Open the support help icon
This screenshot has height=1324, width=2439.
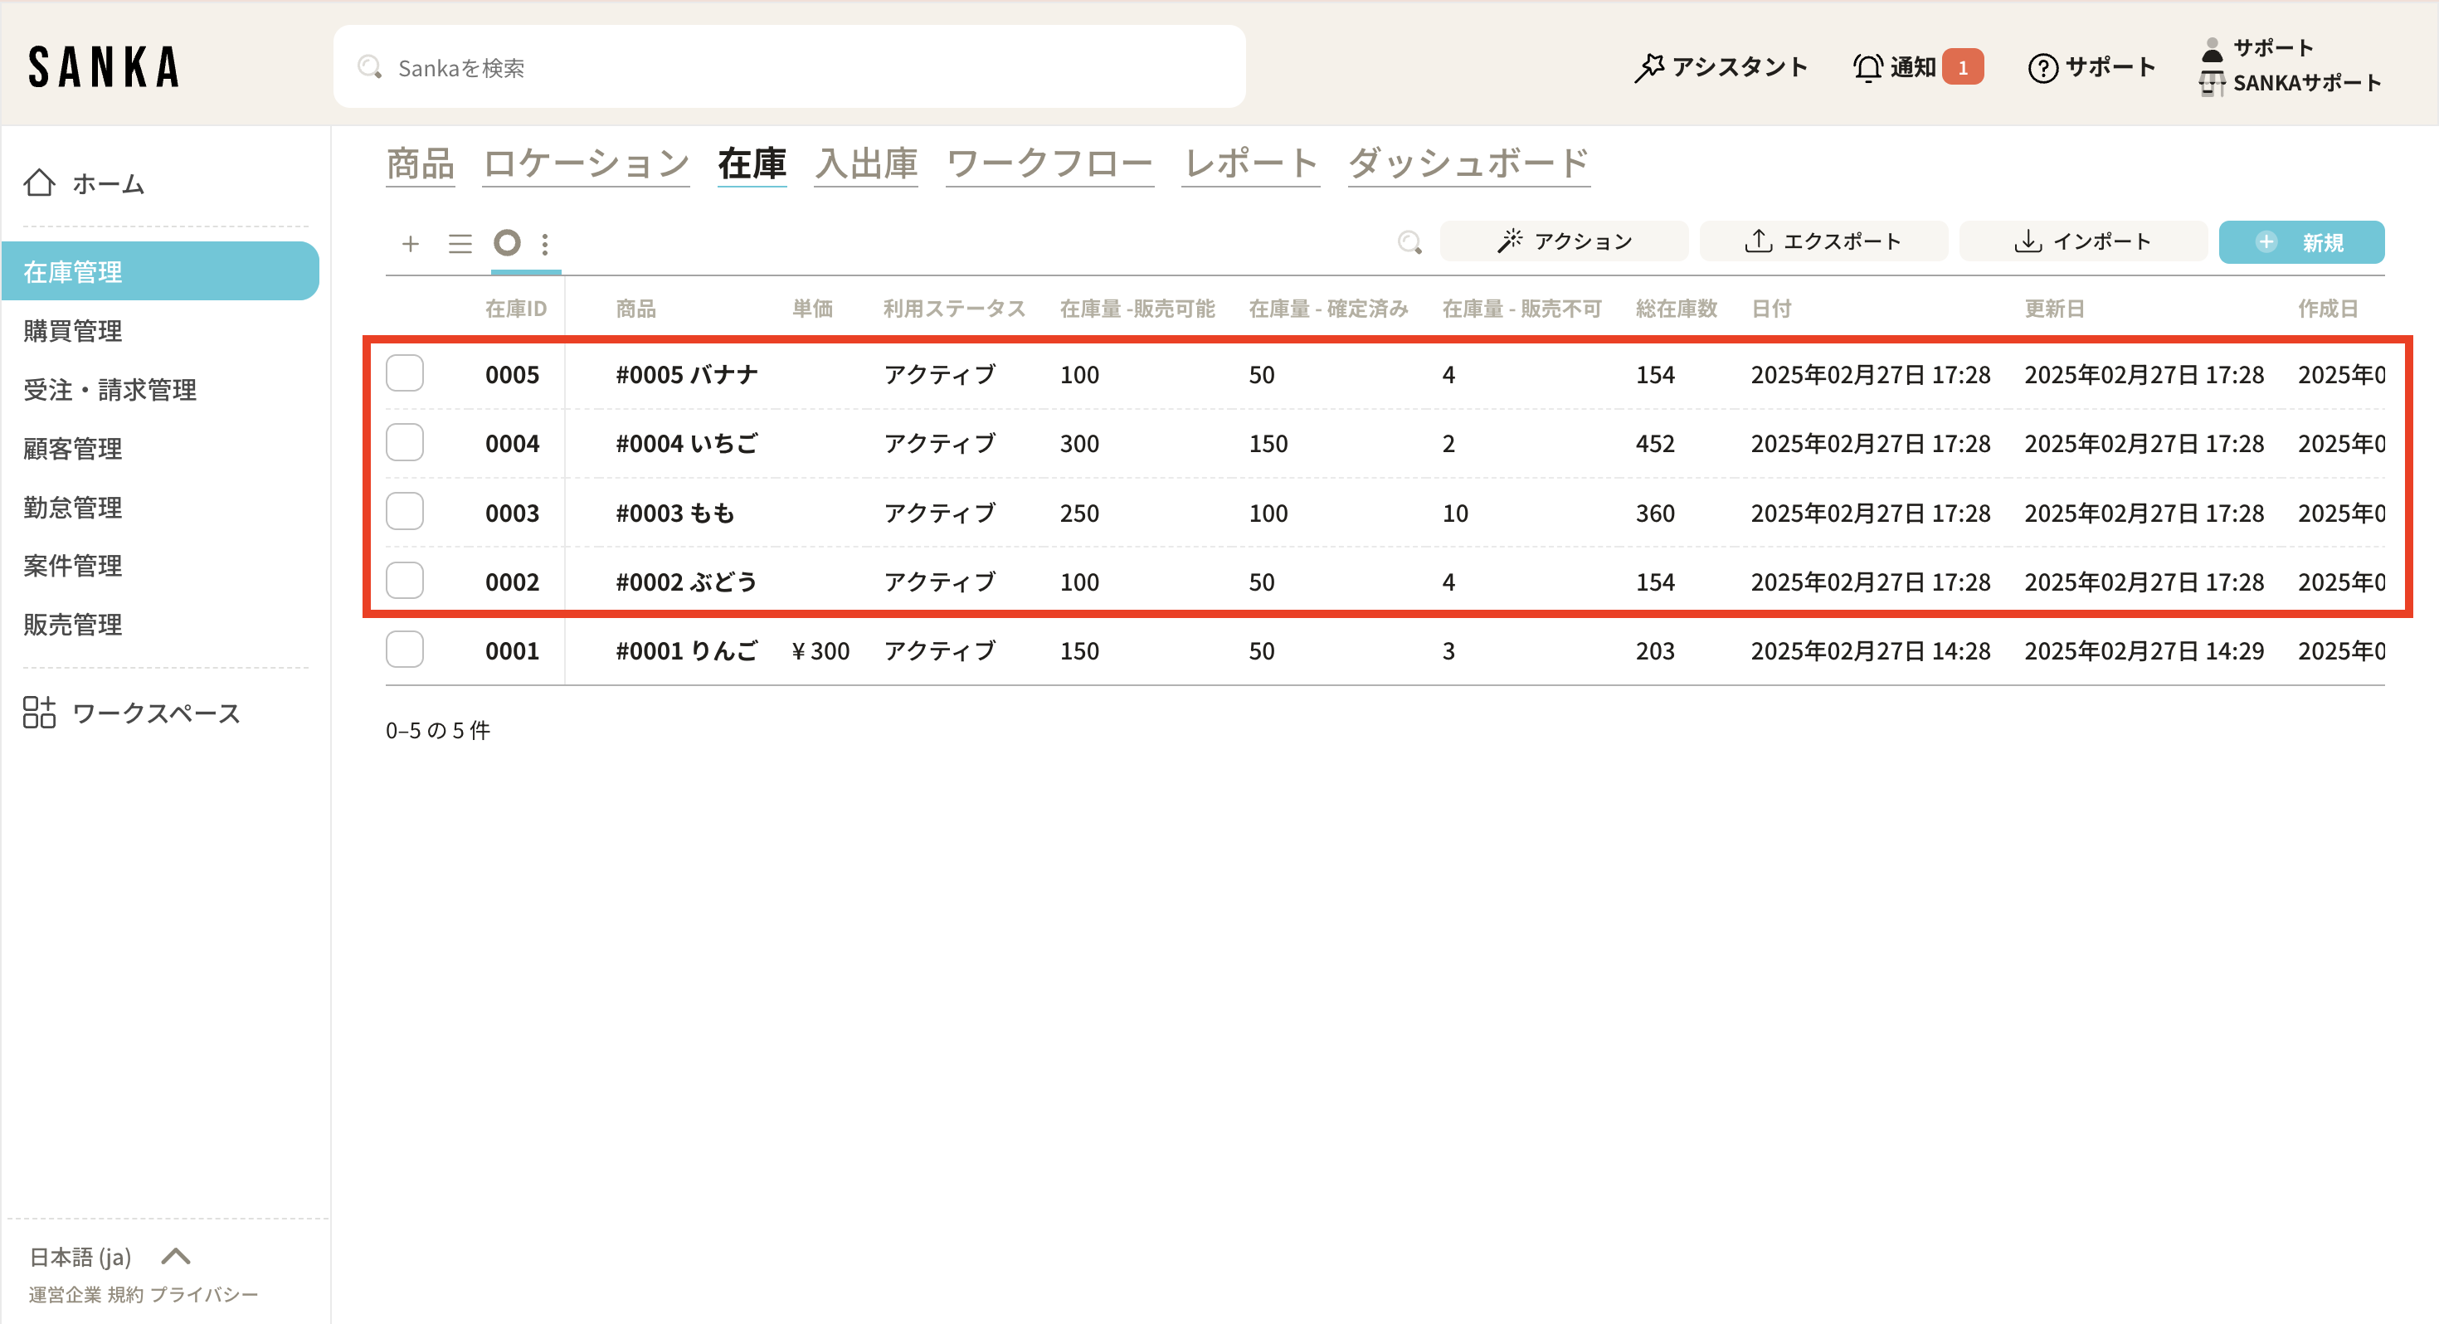[x=2042, y=67]
